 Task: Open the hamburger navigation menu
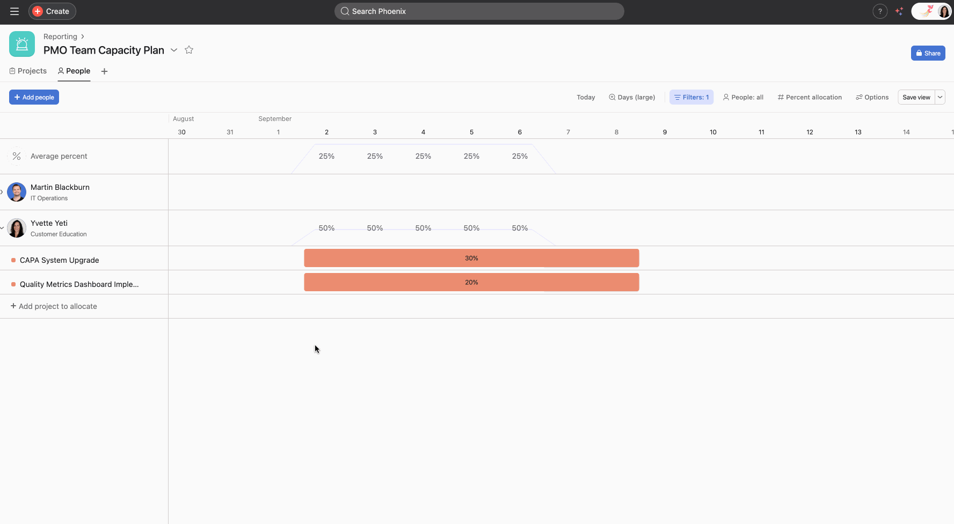click(x=14, y=11)
